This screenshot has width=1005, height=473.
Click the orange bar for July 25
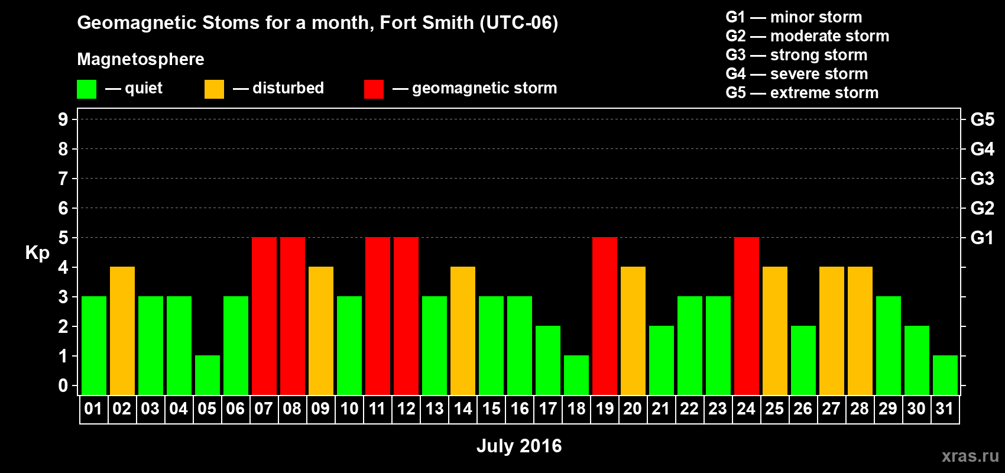775,331
